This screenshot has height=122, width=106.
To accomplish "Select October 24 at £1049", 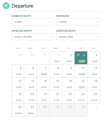I will click(81, 97).
